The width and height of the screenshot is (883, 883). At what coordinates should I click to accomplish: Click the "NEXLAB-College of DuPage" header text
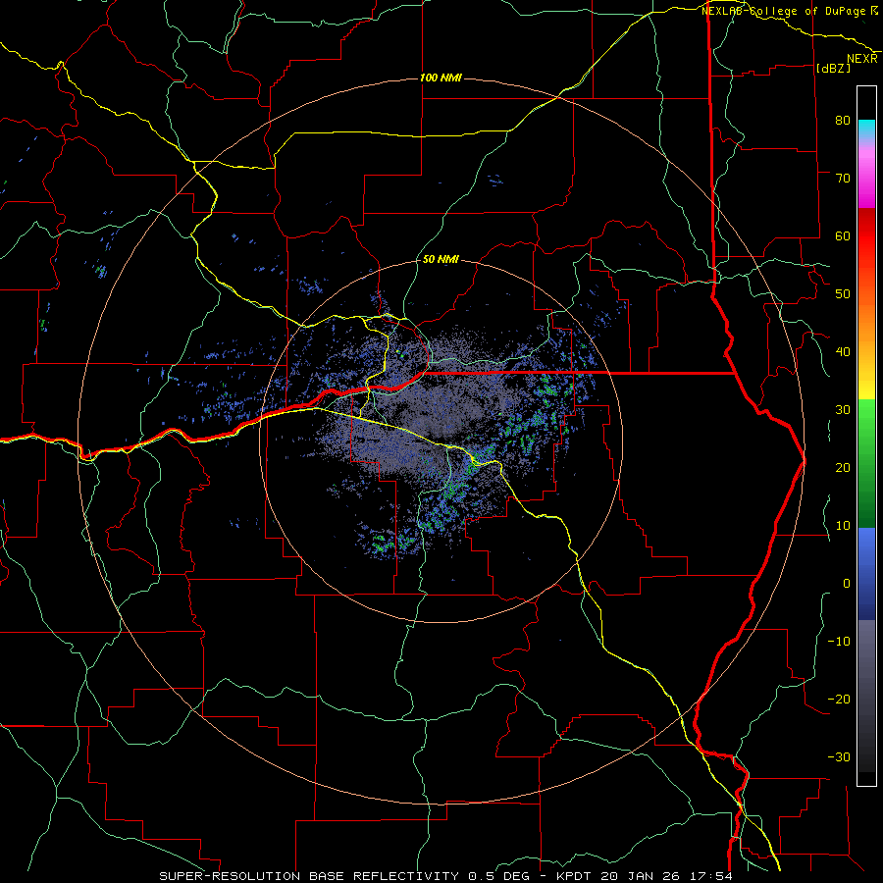coord(783,11)
